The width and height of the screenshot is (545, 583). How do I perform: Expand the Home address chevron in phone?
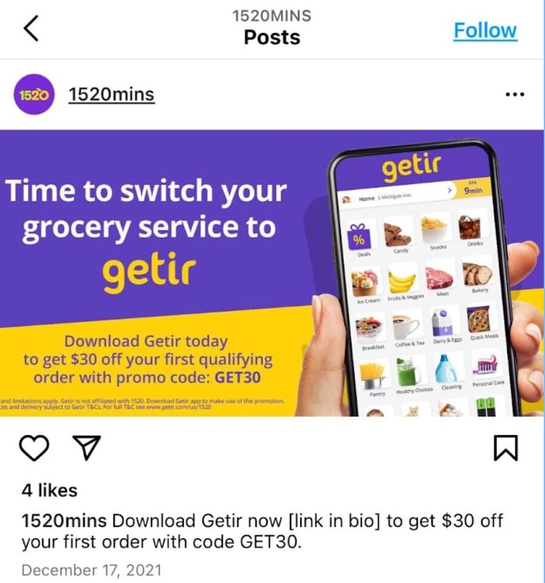click(450, 191)
